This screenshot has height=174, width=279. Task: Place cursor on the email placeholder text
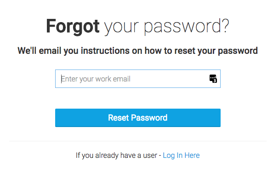pyautogui.click(x=96, y=79)
